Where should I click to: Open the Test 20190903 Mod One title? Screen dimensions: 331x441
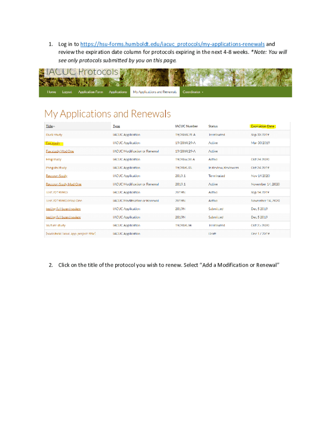64,201
